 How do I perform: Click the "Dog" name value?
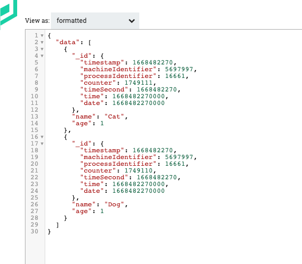pyautogui.click(x=114, y=204)
